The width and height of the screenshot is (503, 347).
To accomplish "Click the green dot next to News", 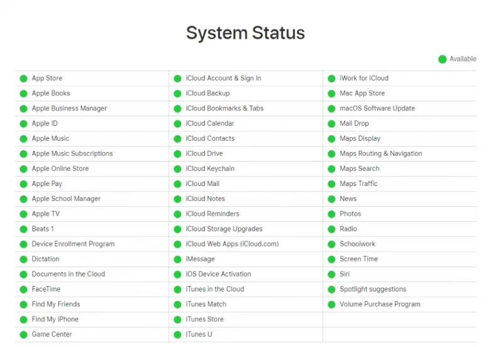I will (331, 199).
